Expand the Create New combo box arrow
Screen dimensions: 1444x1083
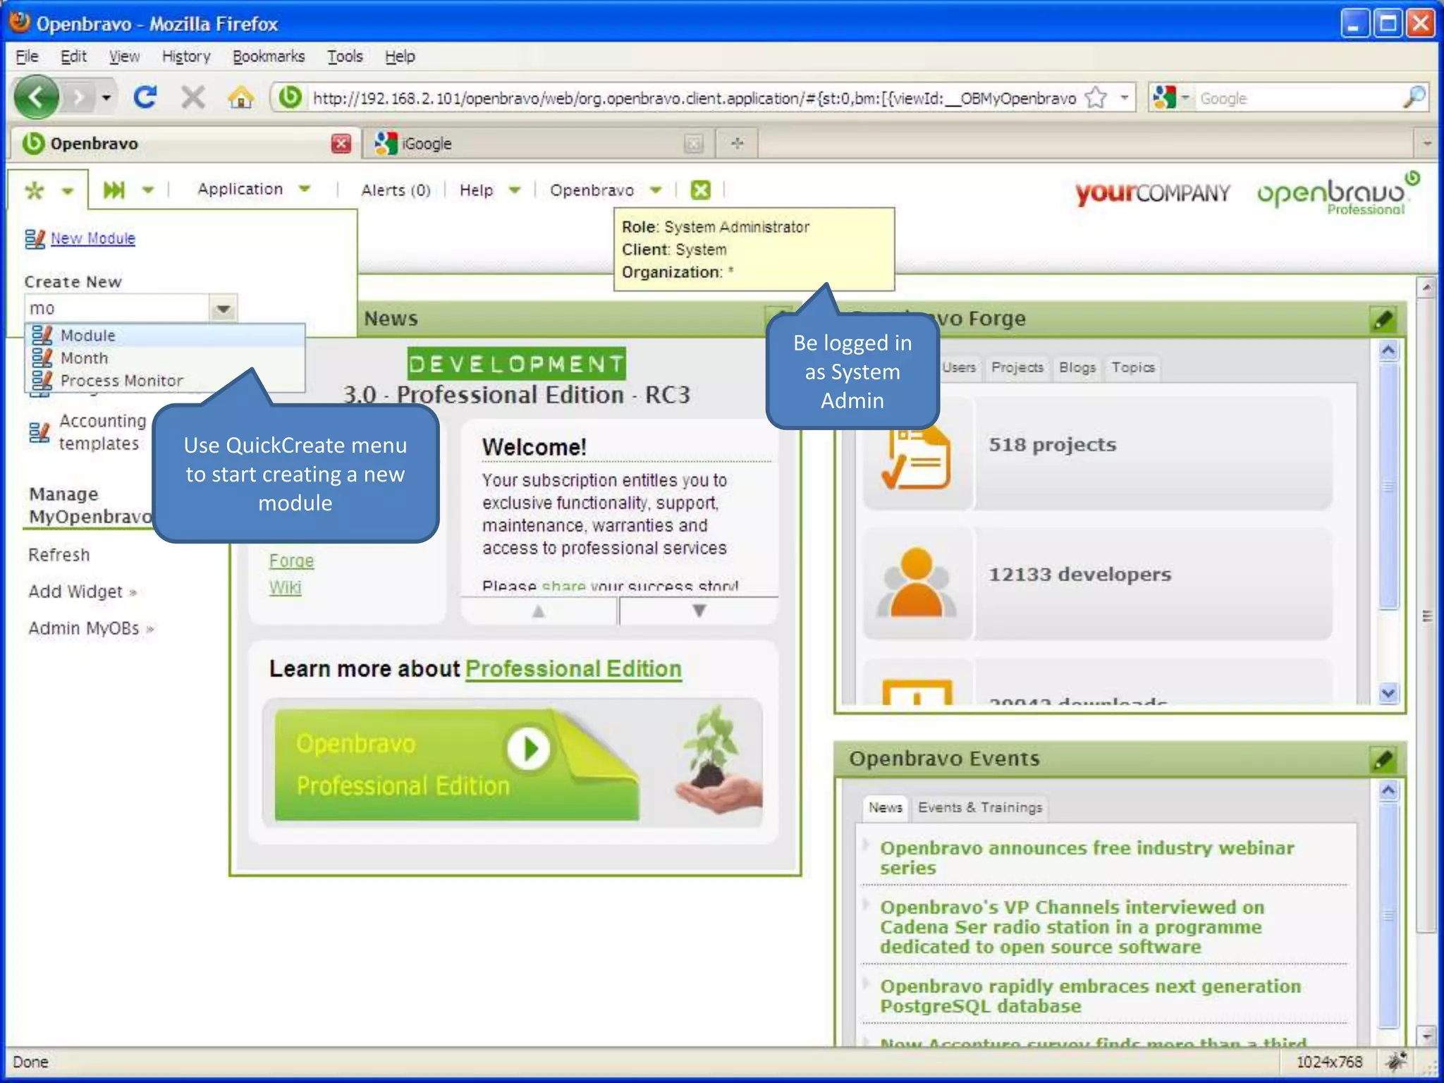click(223, 309)
